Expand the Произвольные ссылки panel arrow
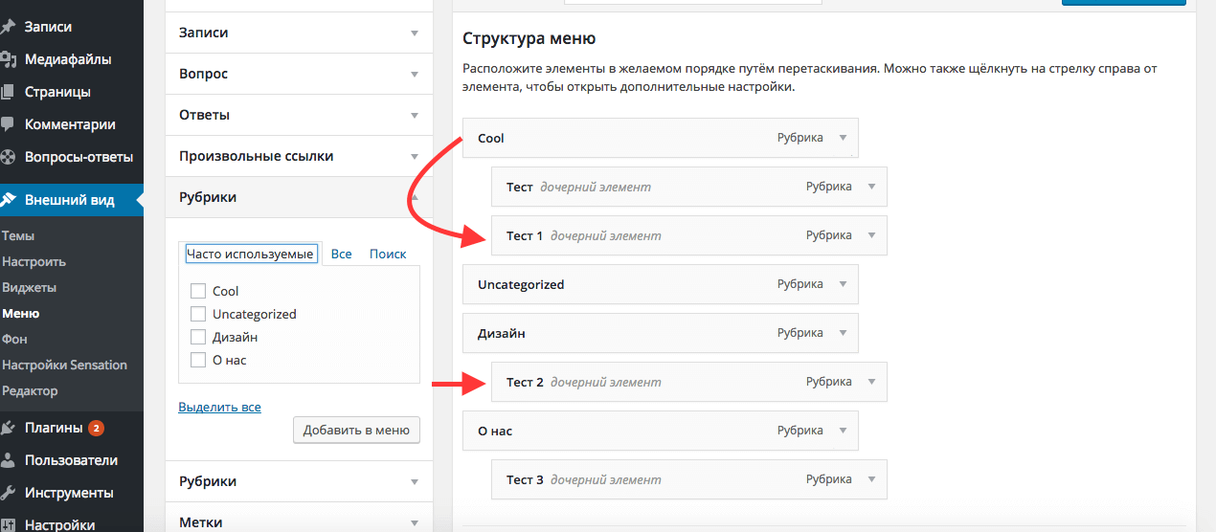Viewport: 1216px width, 532px height. [415, 156]
